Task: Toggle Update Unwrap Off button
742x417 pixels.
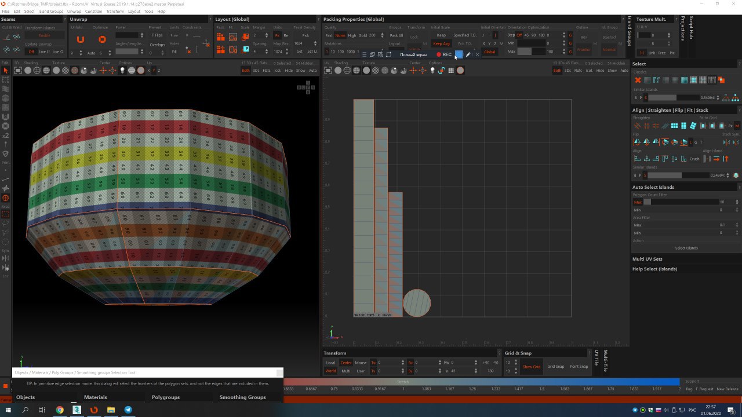Action: 31,52
